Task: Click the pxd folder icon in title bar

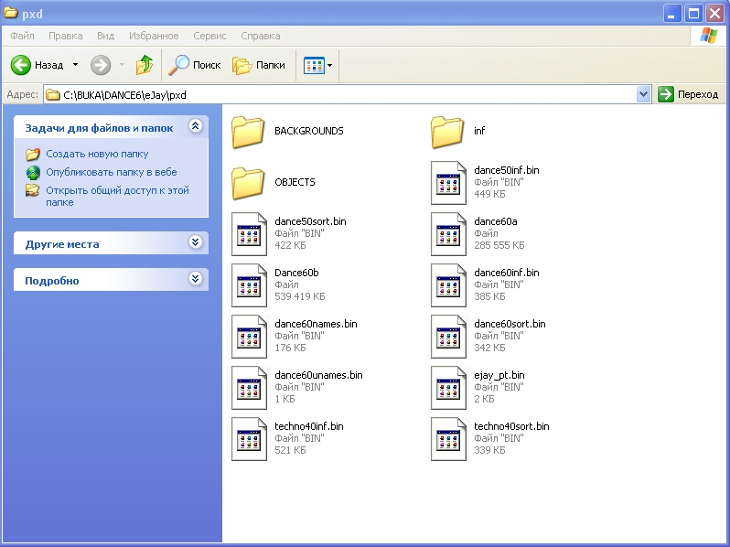Action: [x=11, y=13]
